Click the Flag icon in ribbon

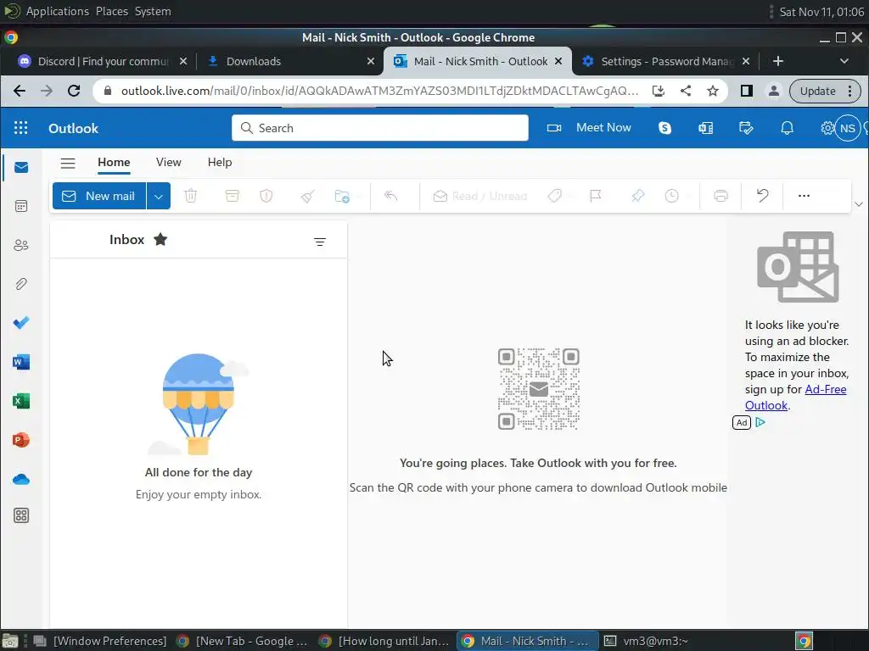click(x=596, y=196)
